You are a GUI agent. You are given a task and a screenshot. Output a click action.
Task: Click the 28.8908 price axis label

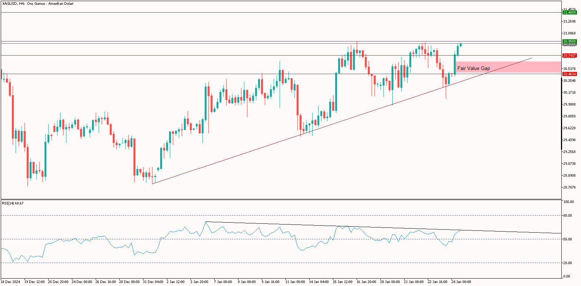coord(569,175)
